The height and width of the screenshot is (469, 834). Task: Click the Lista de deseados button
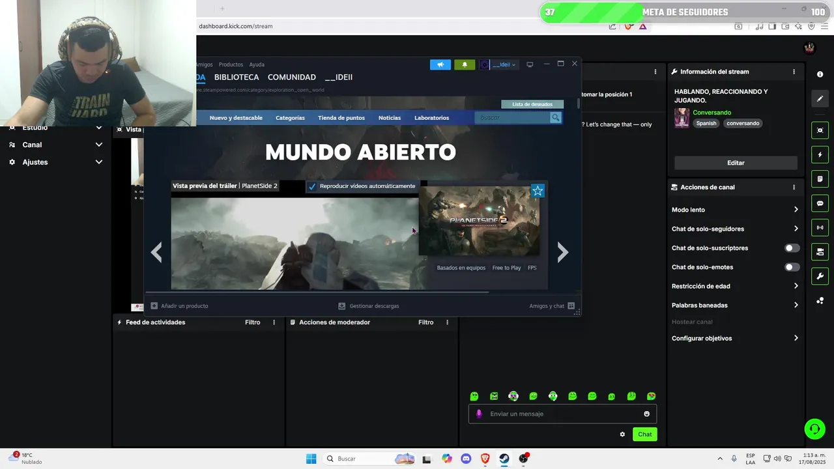pyautogui.click(x=532, y=104)
